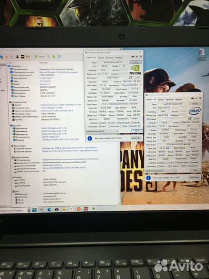Switch to Advanced tab in NVIDIA GPU-Z
The height and width of the screenshot is (279, 209).
(109, 58)
